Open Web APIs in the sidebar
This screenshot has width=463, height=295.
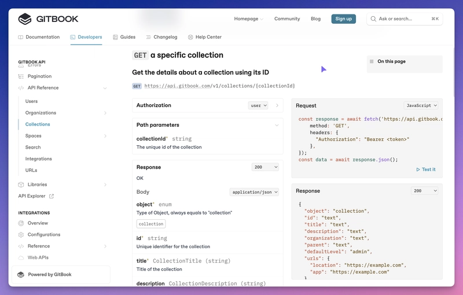point(38,258)
